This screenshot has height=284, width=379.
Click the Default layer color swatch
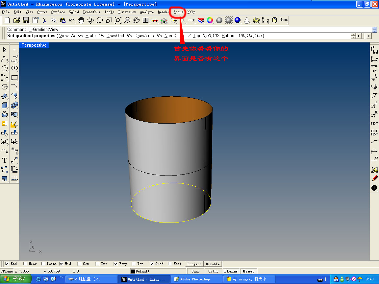[x=133, y=271]
